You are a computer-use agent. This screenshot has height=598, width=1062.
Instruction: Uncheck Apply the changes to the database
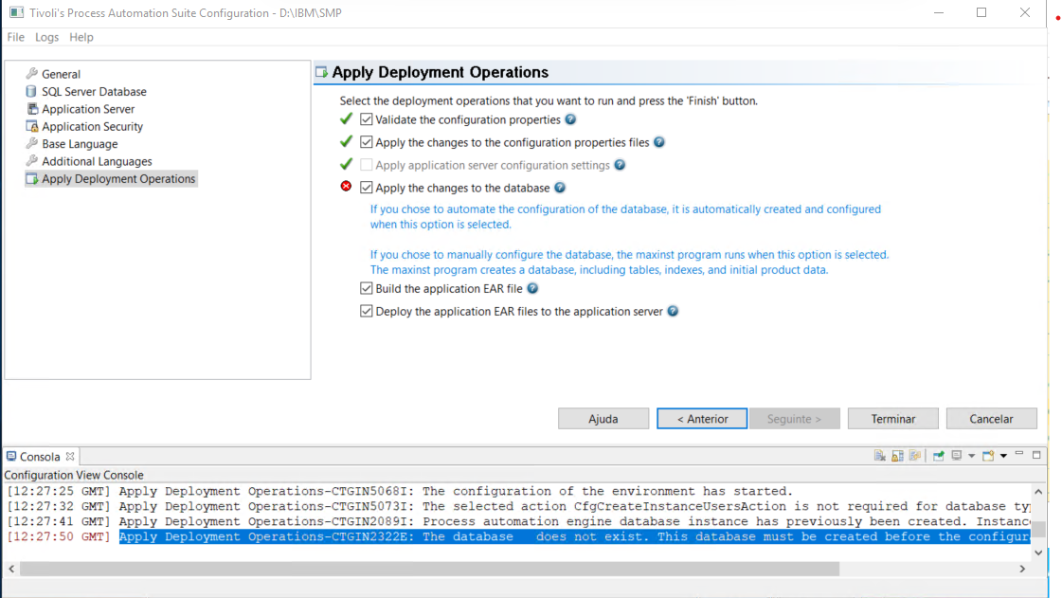tap(367, 188)
